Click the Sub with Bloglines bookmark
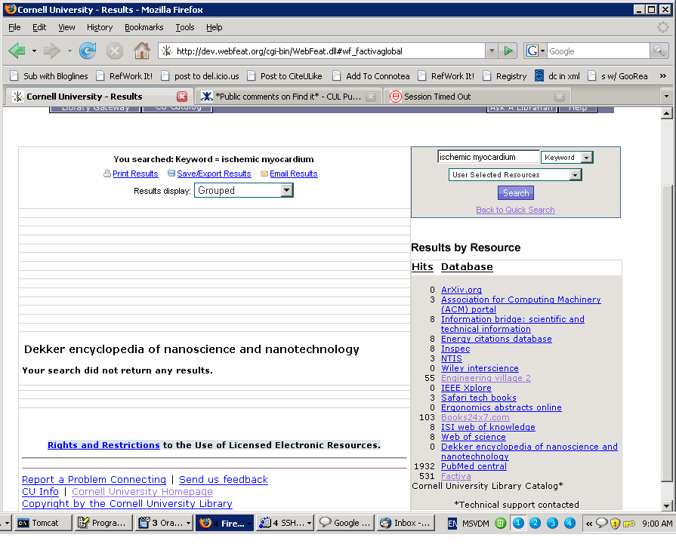676x553 pixels. pyautogui.click(x=49, y=75)
